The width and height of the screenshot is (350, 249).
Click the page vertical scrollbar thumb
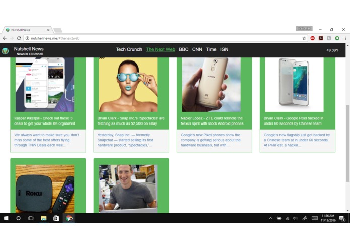(x=347, y=143)
